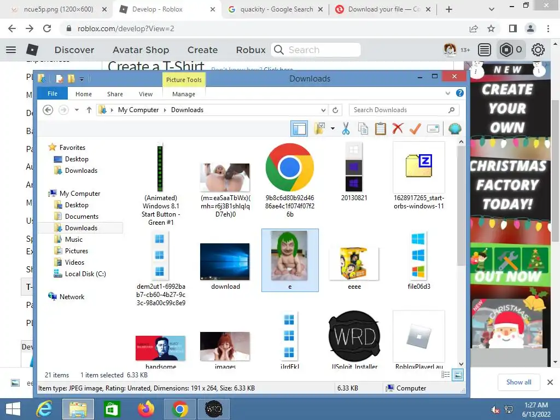Viewport: 560px width, 420px height.
Task: Select Desktop under Favorites
Action: click(77, 159)
